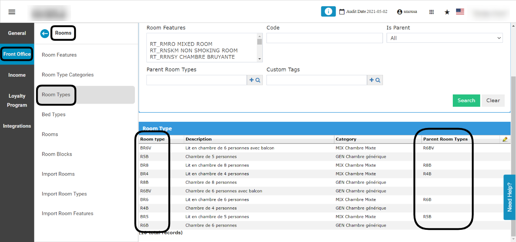Select the BR6 room type row
516x242 pixels.
325,200
